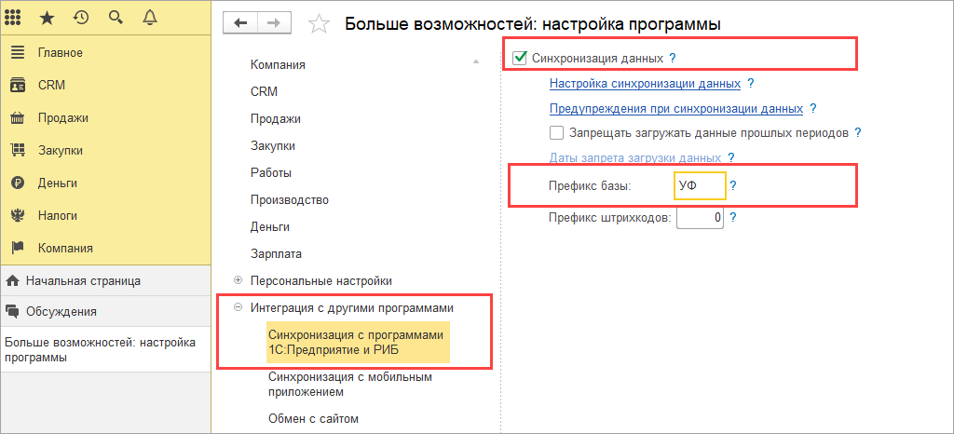Open the Продажи section in sidebar
954x434 pixels.
point(63,117)
